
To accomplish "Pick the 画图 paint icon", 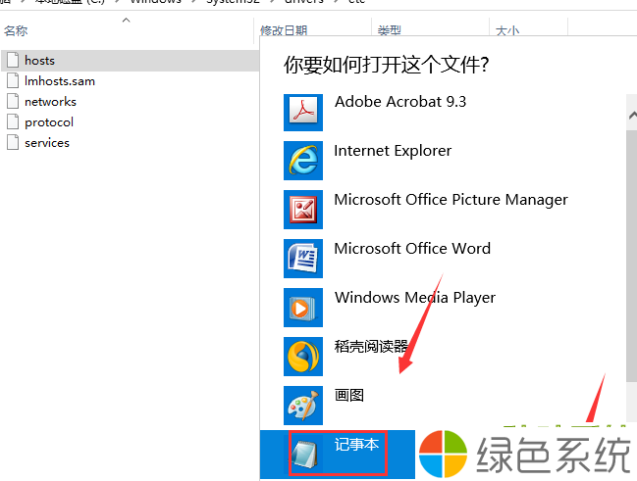I will pyautogui.click(x=303, y=406).
